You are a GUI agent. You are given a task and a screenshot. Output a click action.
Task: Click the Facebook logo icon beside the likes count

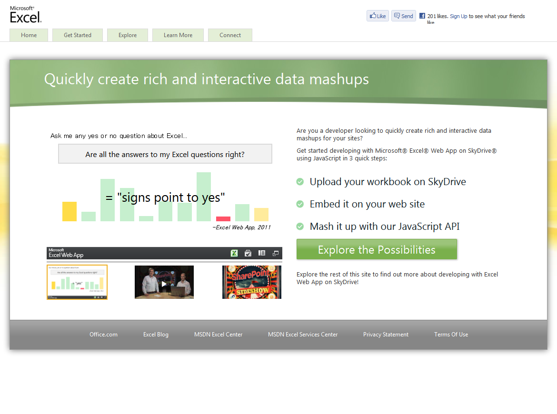pos(422,16)
